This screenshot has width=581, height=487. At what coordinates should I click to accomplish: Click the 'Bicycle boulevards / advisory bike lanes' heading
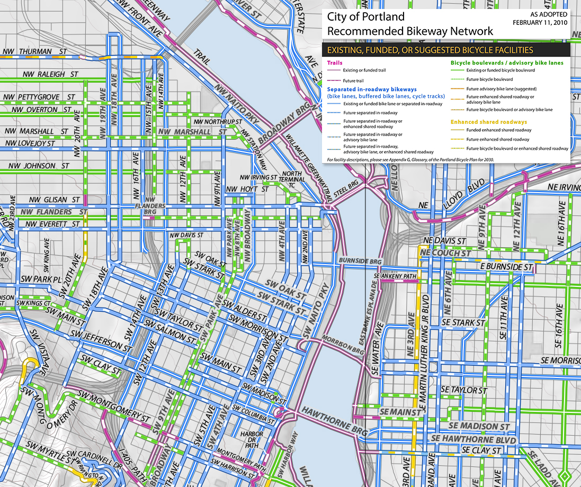click(507, 63)
